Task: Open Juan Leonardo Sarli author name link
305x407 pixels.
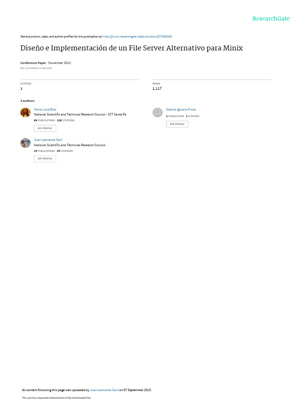Action: point(48,140)
